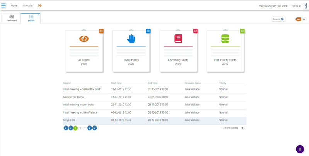Click start time 31-12-2019 17:30

[121, 89]
